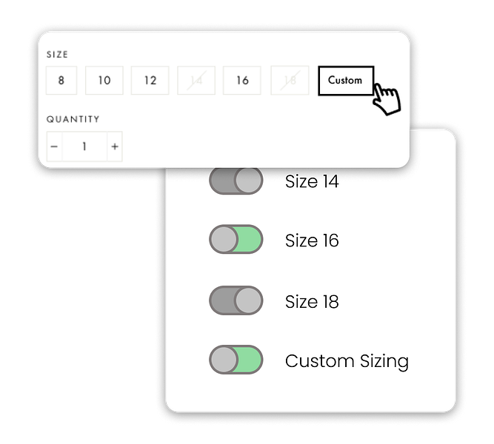Select size 8 option

click(61, 81)
